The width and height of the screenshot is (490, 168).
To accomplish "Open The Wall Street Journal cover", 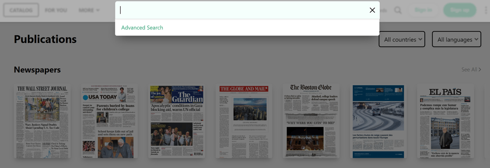I will pyautogui.click(x=42, y=121).
